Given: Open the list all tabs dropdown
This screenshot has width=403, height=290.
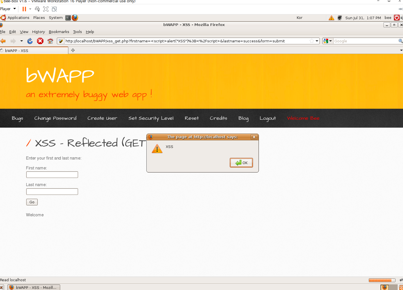Looking at the screenshot, I should 401,50.
